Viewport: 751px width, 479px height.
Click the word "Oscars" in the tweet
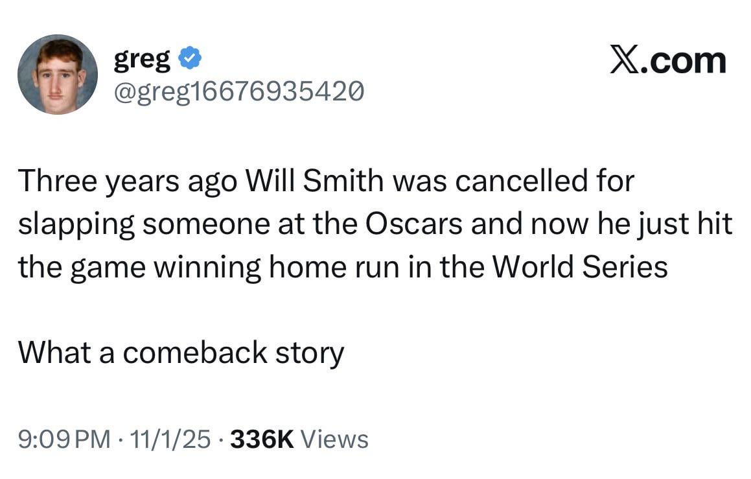pos(414,224)
